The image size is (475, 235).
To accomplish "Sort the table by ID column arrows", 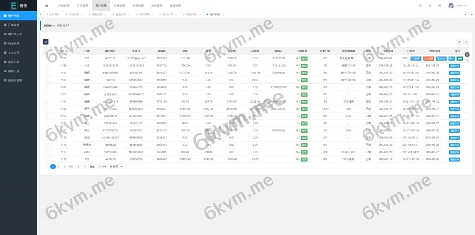I will click(x=66, y=51).
